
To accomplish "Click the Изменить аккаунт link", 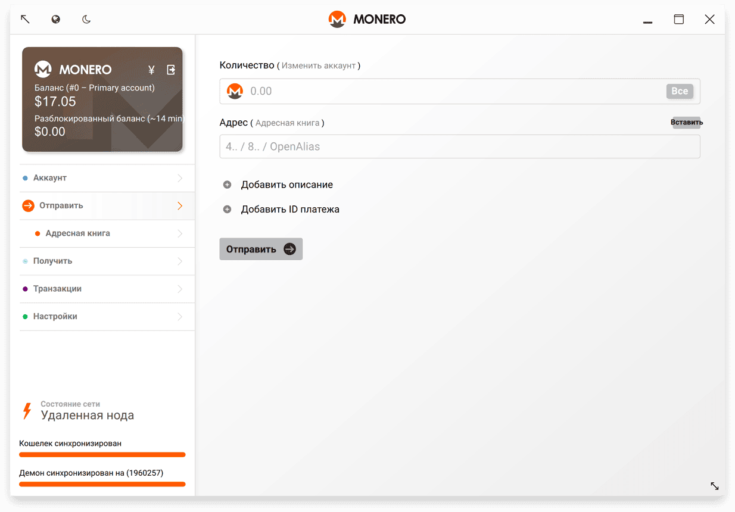I will click(319, 65).
